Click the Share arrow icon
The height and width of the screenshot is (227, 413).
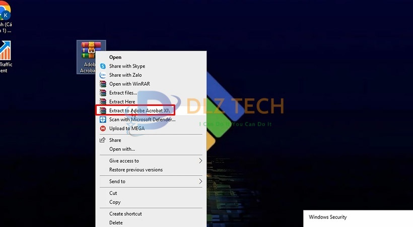102,140
